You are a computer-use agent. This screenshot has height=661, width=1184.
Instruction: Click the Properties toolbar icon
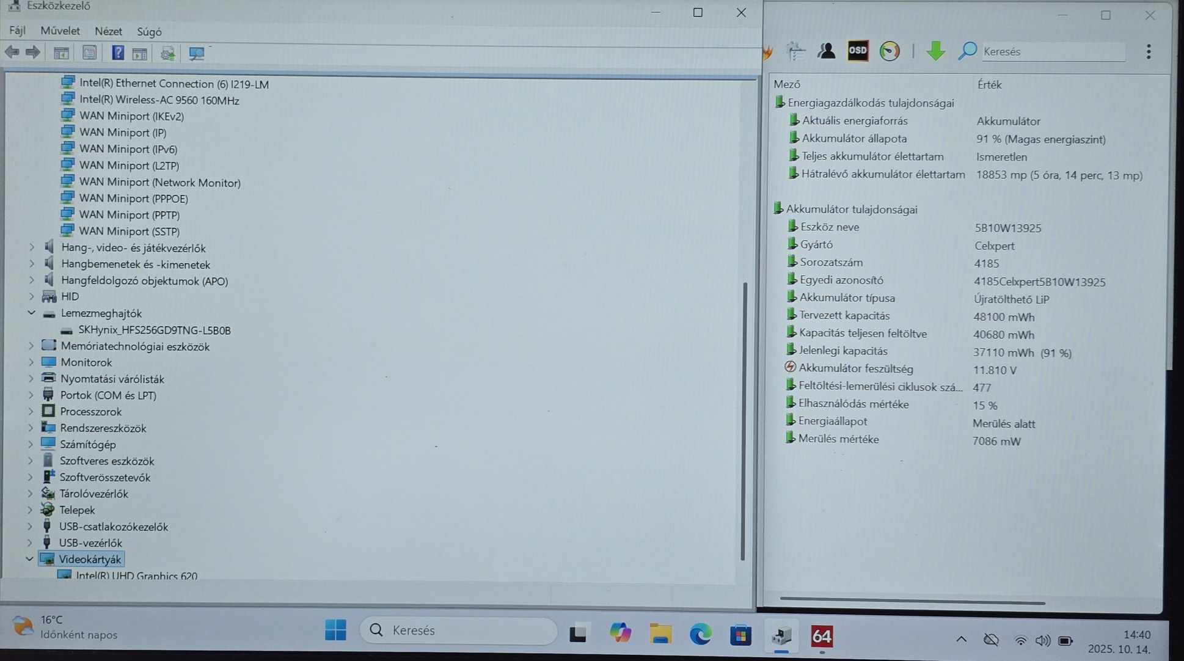pos(89,53)
